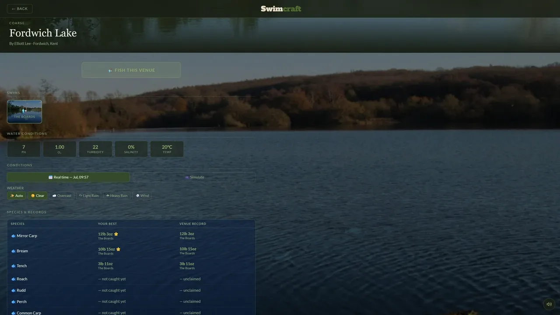Click the Perch species name
Viewport: 560px width, 315px height.
pyautogui.click(x=21, y=302)
